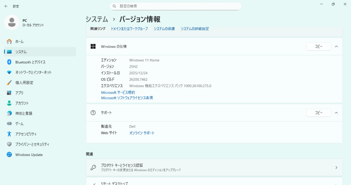Click the ゲーム controller icon

[x=9, y=124]
